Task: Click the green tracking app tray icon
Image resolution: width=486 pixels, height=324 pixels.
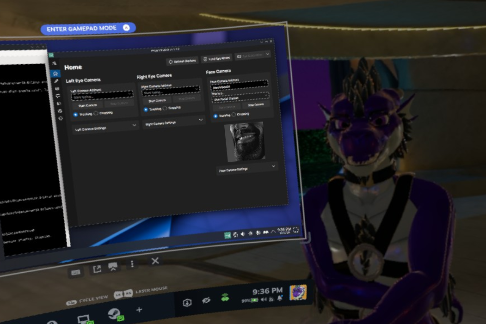Action: [x=228, y=235]
